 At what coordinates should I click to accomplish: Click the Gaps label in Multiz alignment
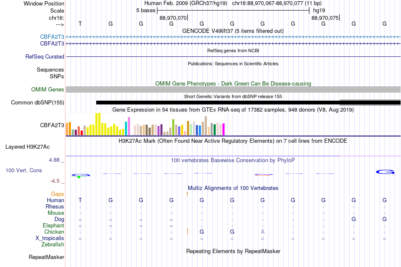(57, 194)
